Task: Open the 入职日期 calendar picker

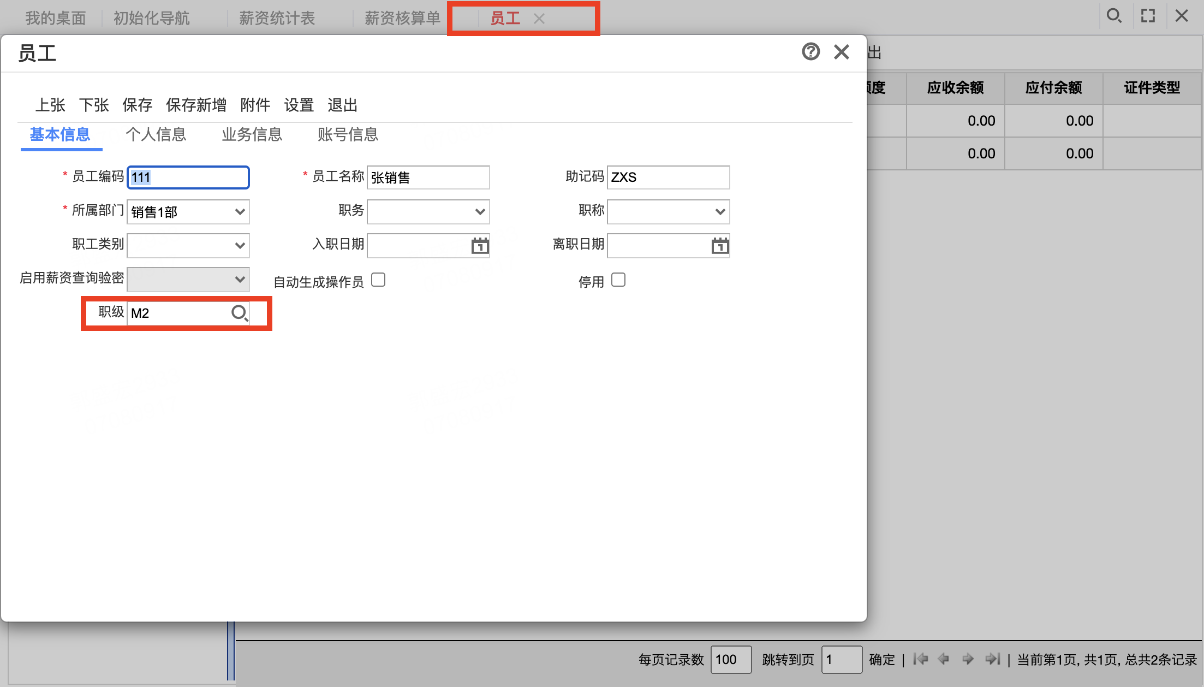Action: (480, 246)
